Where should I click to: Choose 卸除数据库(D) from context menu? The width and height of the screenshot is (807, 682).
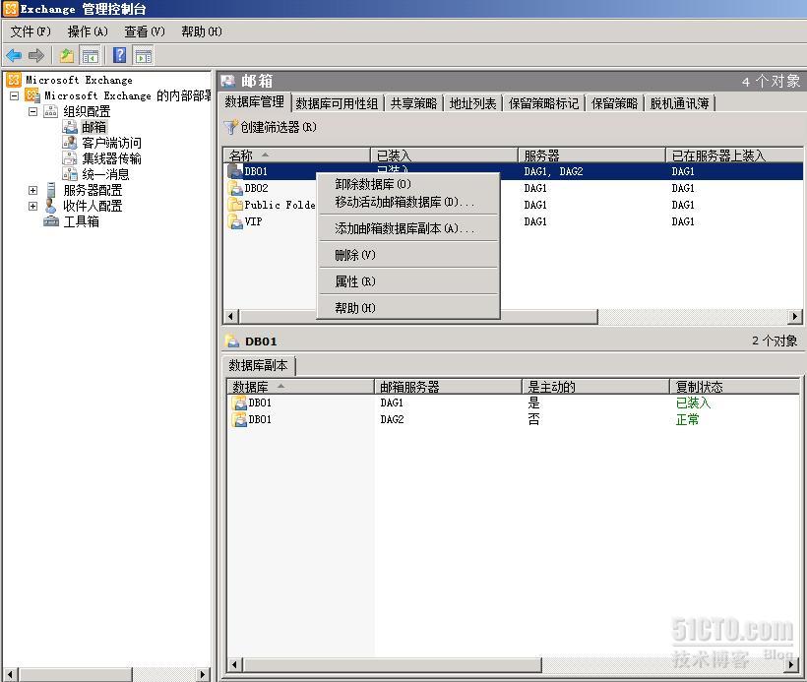[x=408, y=184]
